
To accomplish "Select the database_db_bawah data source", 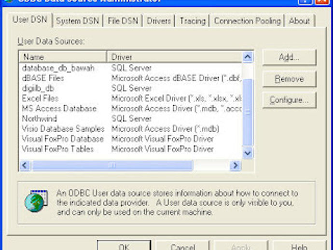I will (x=58, y=68).
